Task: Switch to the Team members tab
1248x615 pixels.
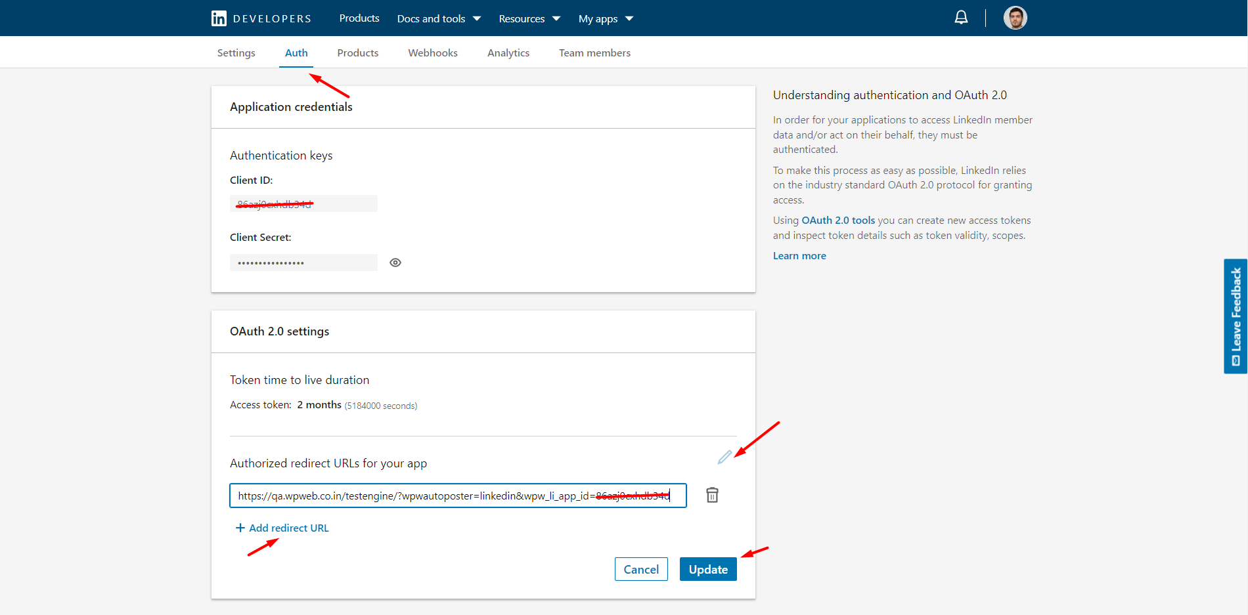Action: coord(594,53)
